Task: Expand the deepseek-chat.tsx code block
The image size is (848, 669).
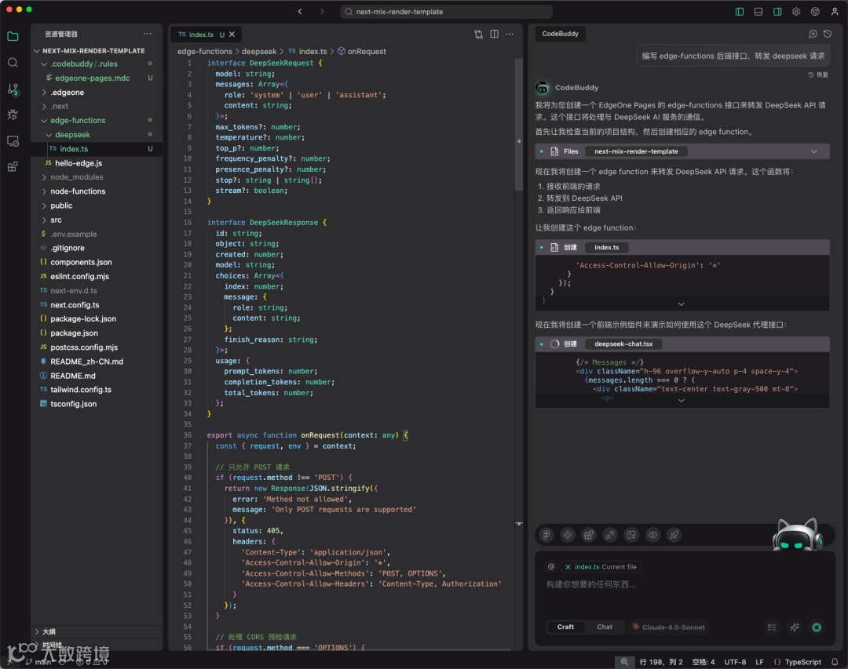Action: pyautogui.click(x=682, y=401)
